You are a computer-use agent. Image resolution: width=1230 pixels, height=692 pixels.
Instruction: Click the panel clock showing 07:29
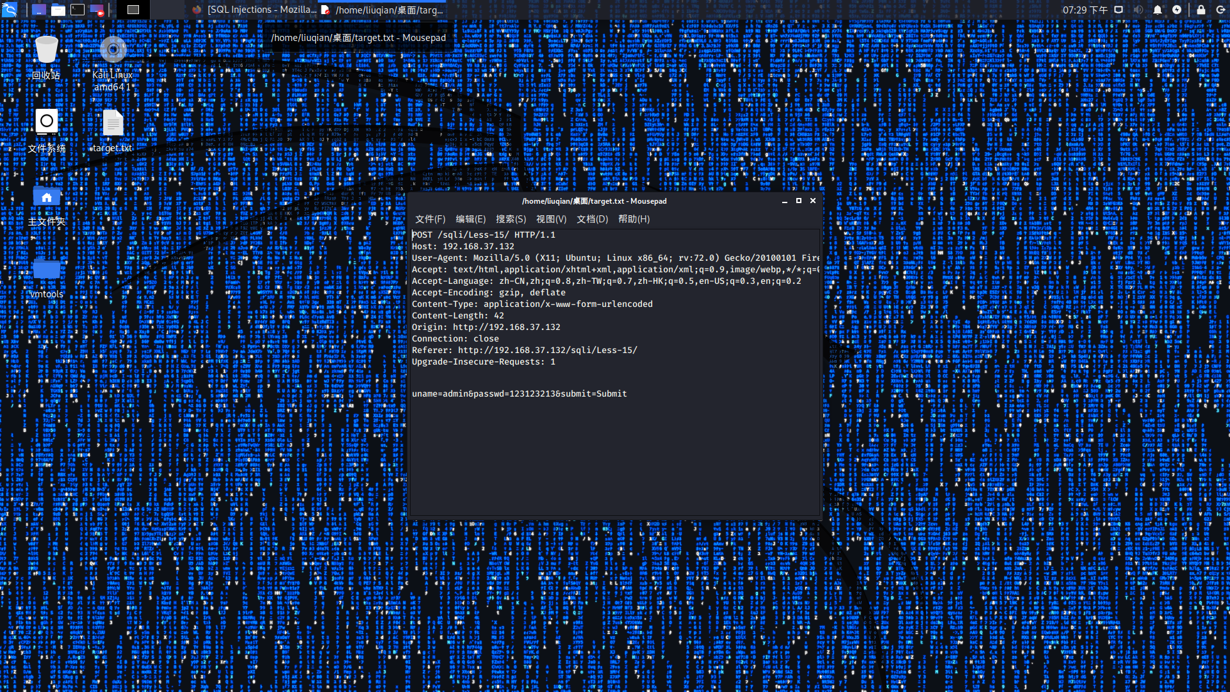point(1085,10)
